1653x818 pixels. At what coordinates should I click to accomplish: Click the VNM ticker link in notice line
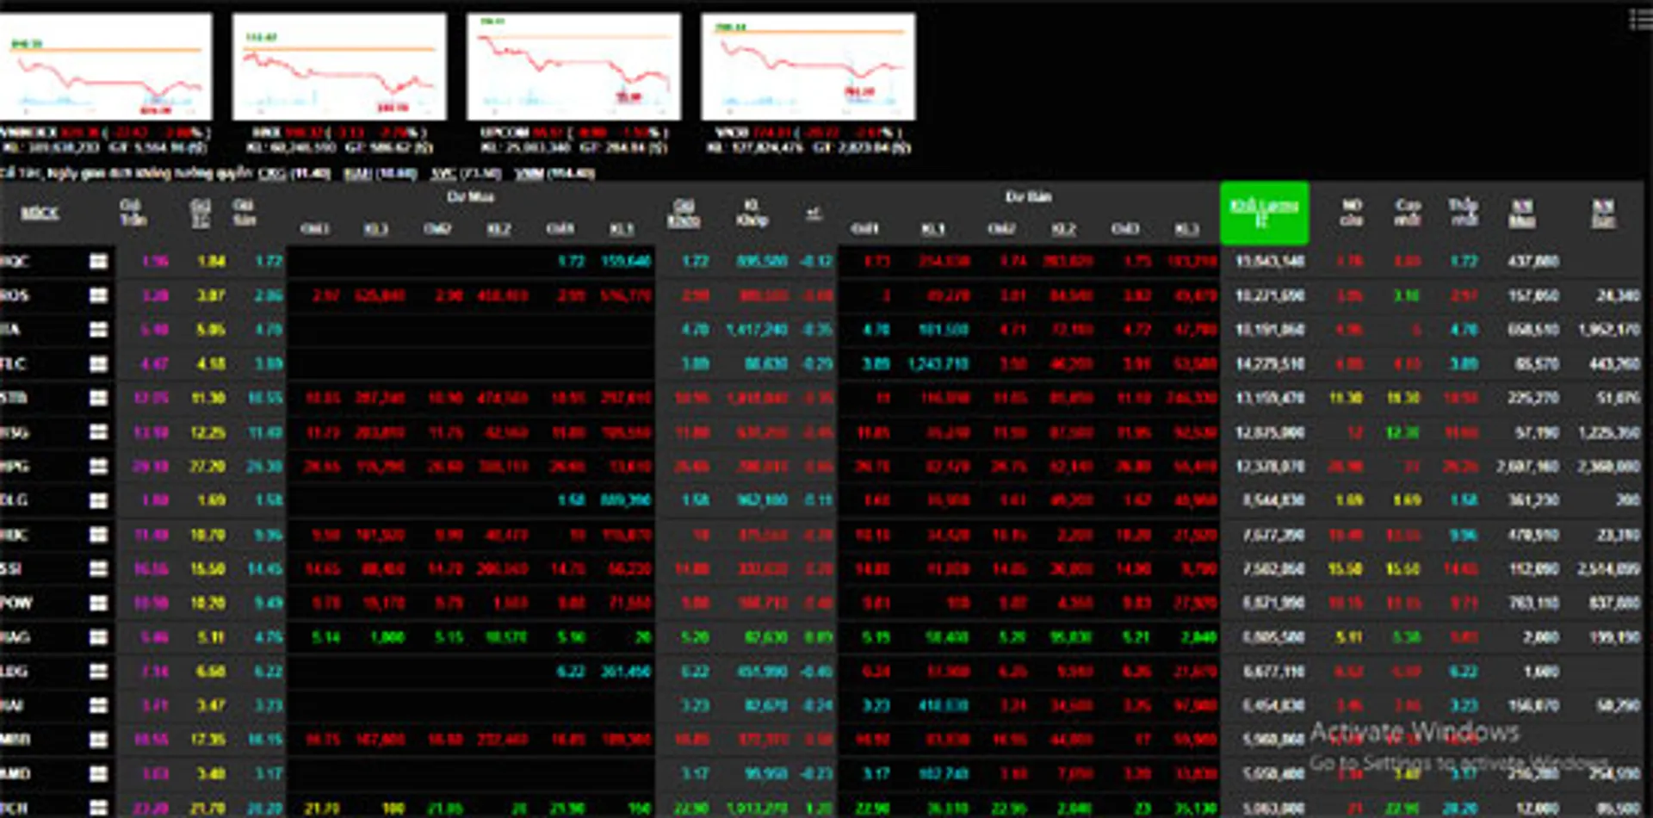click(x=529, y=173)
